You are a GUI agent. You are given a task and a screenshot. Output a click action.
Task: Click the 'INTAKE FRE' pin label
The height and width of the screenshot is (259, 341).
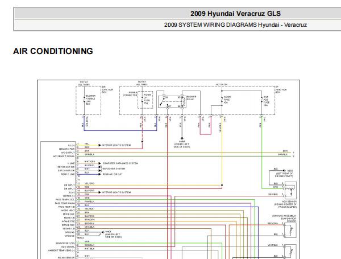click(68, 221)
